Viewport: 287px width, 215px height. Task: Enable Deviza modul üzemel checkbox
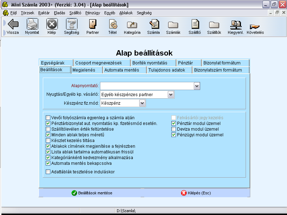point(174,129)
